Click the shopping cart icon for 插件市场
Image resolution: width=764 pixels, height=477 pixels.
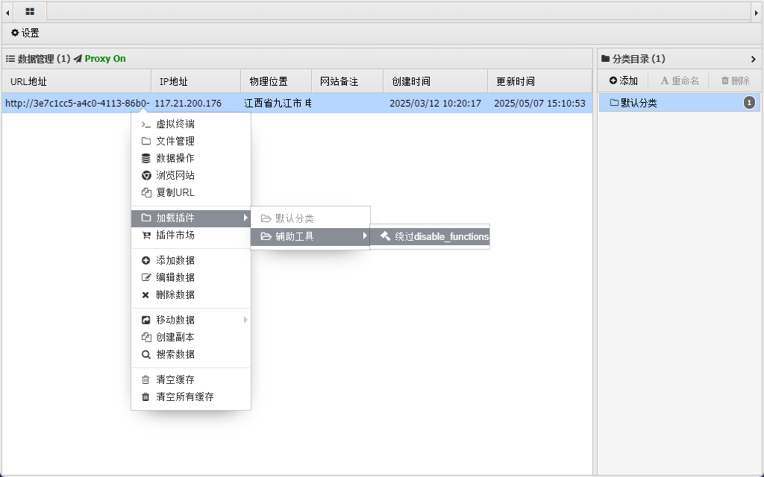coord(146,236)
